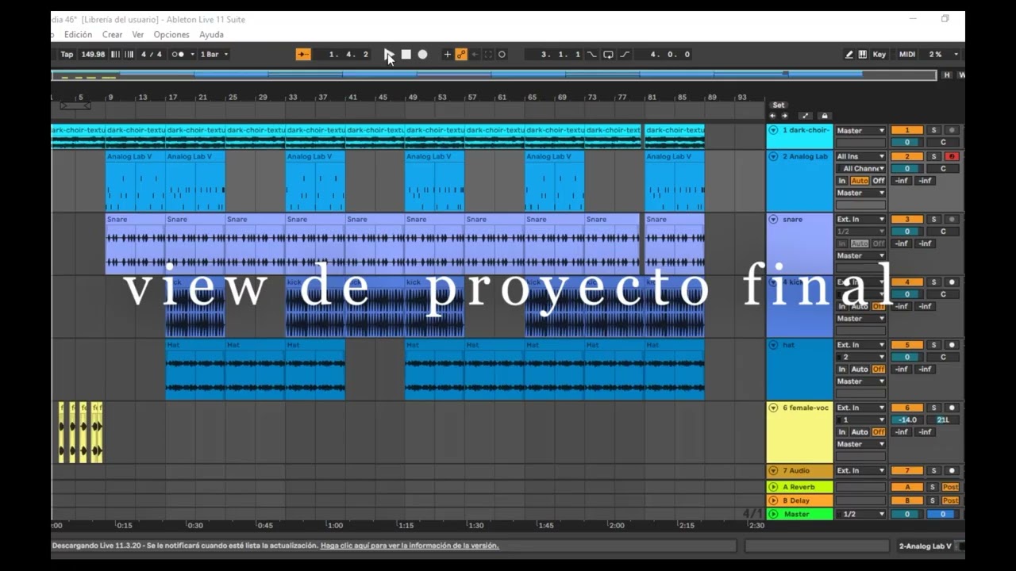Click the 4 / 4 time signature field

(151, 54)
